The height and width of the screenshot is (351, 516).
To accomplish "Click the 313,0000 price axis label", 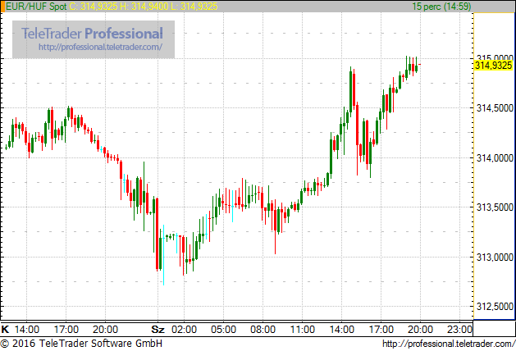I will tap(495, 257).
